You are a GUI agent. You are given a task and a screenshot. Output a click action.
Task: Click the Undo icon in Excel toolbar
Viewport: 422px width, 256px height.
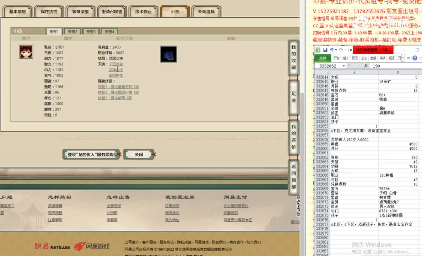(331, 50)
